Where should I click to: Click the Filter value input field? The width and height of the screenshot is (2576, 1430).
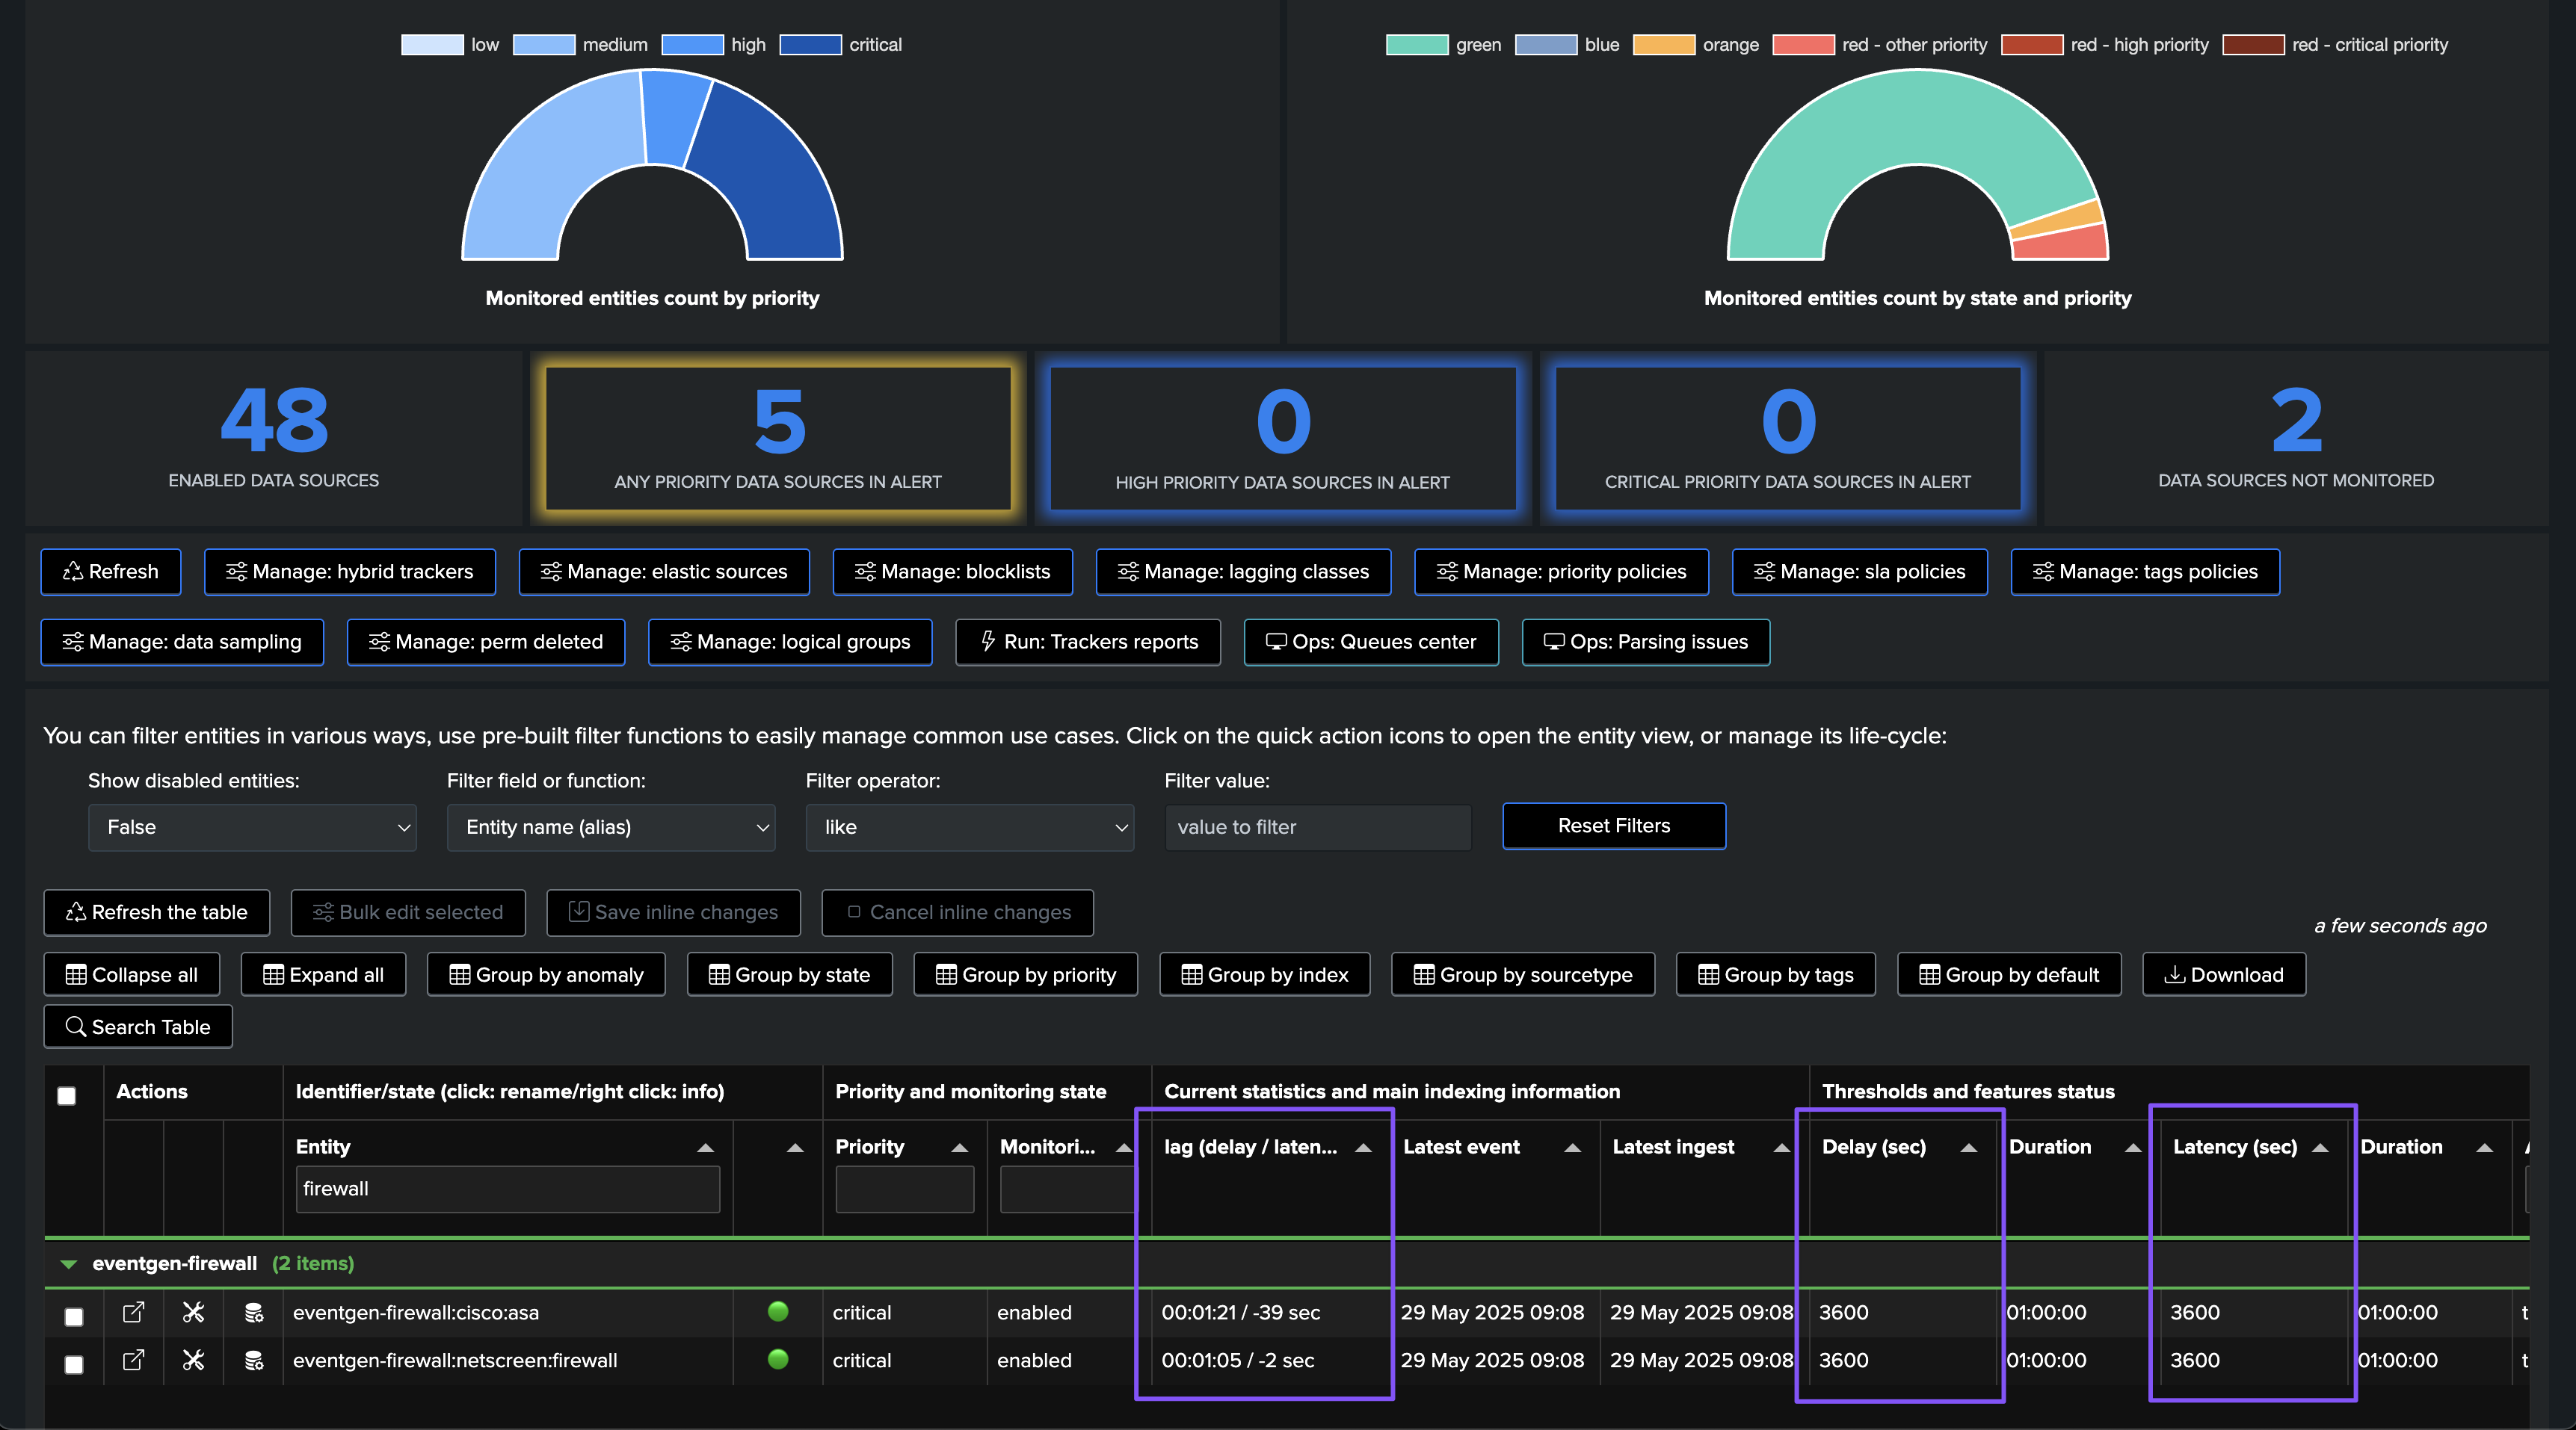tap(1317, 827)
